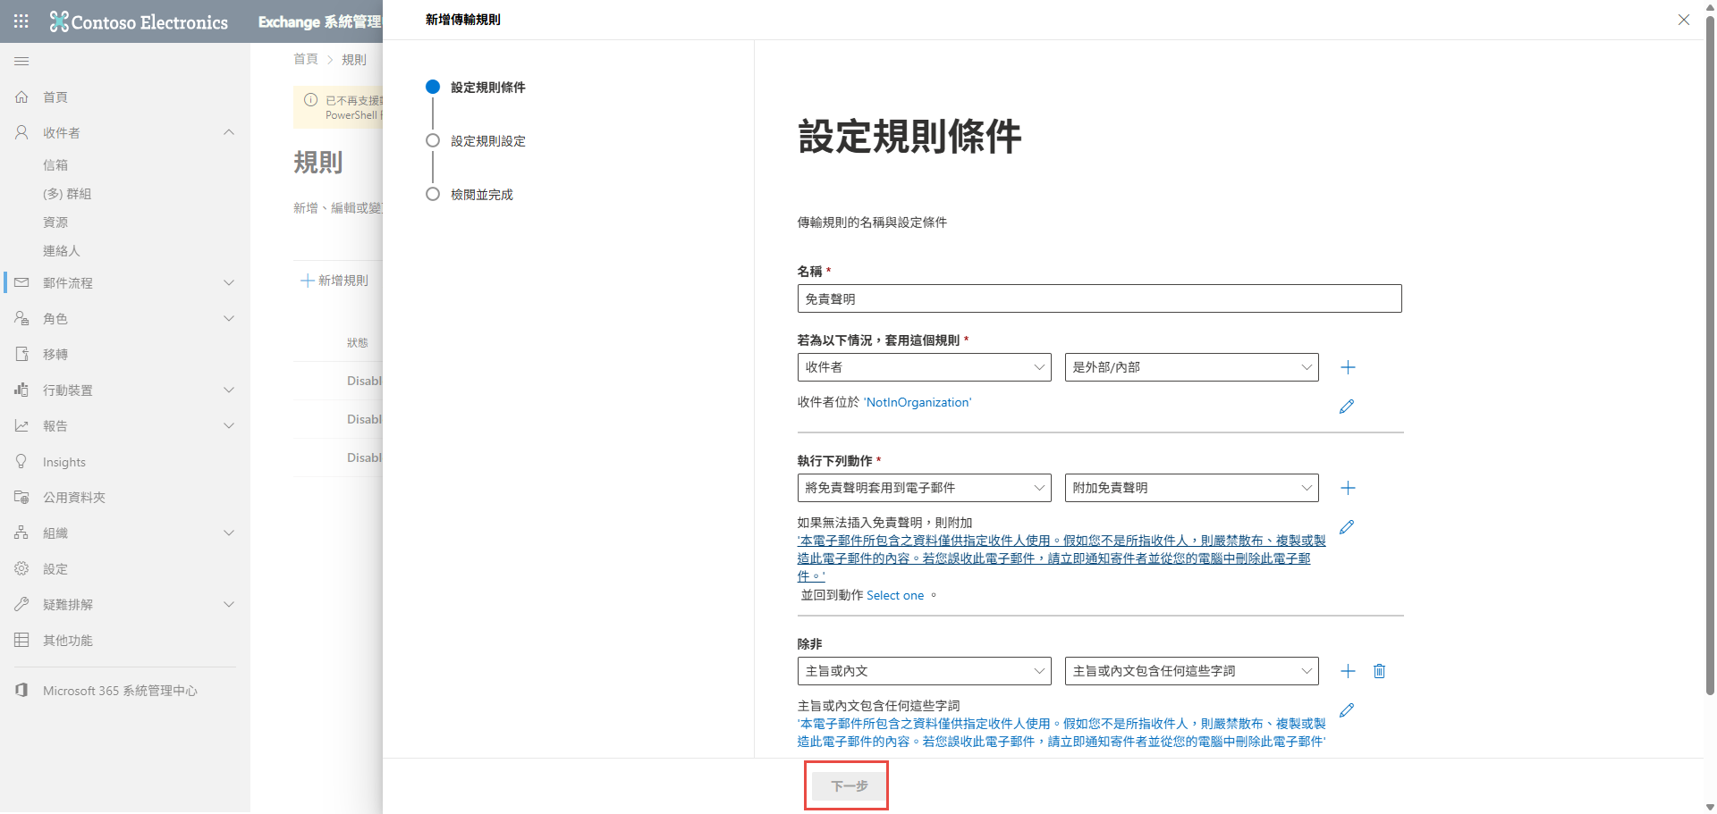Image resolution: width=1717 pixels, height=814 pixels.
Task: Open (多) 群組 in sidebar
Action: click(x=67, y=193)
